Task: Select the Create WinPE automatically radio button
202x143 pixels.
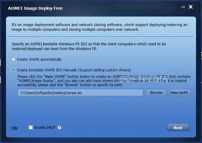Action: pyautogui.click(x=13, y=59)
